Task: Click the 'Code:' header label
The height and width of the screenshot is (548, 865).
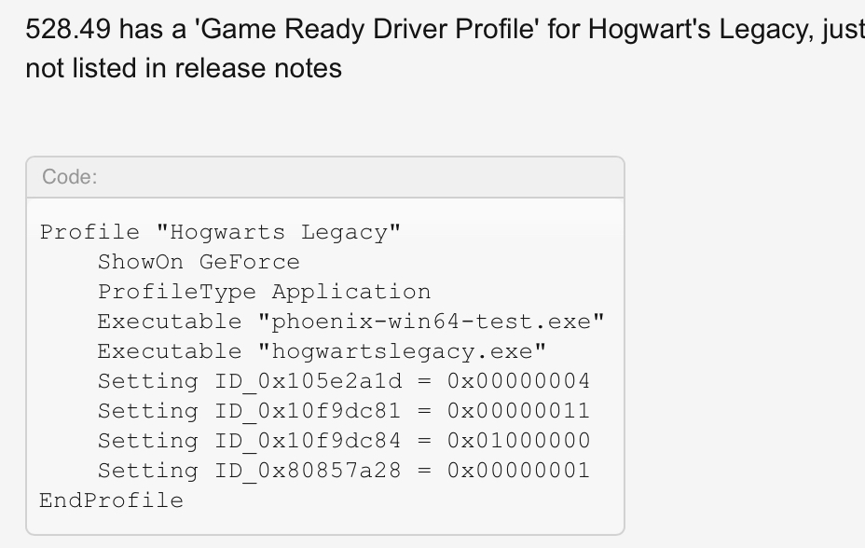Action: [x=70, y=177]
